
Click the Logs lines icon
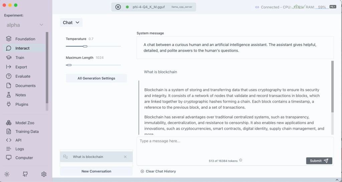(x=9, y=149)
